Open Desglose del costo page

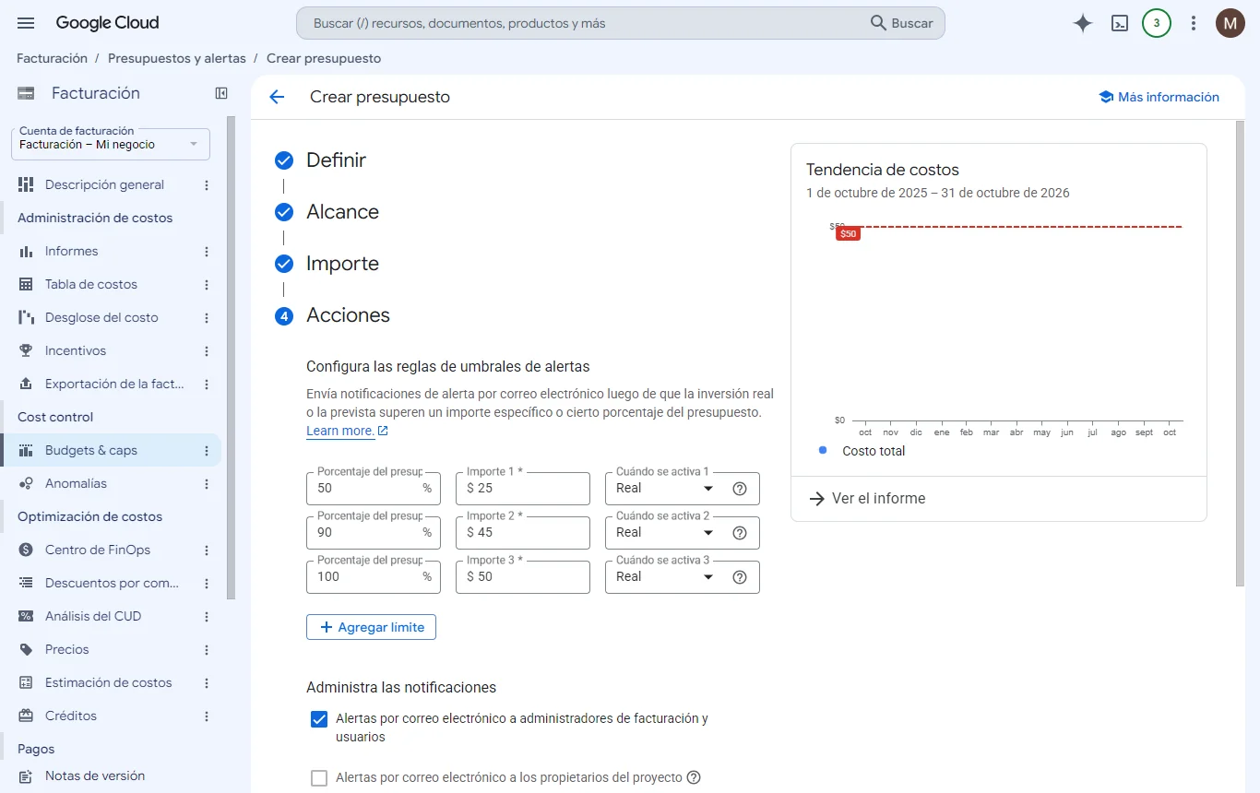pos(100,317)
